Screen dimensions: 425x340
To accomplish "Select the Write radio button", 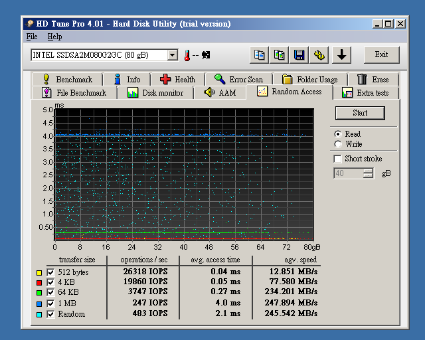I will tap(338, 144).
